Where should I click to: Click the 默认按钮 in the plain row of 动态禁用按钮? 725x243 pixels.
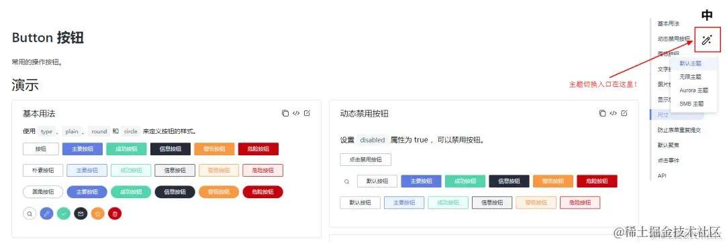pos(360,202)
